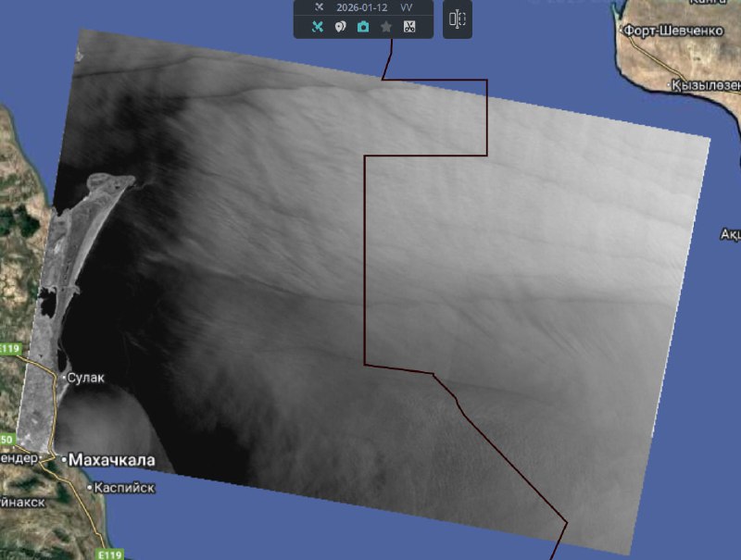
Task: Click the small satellite icon beside date
Action: [x=319, y=7]
